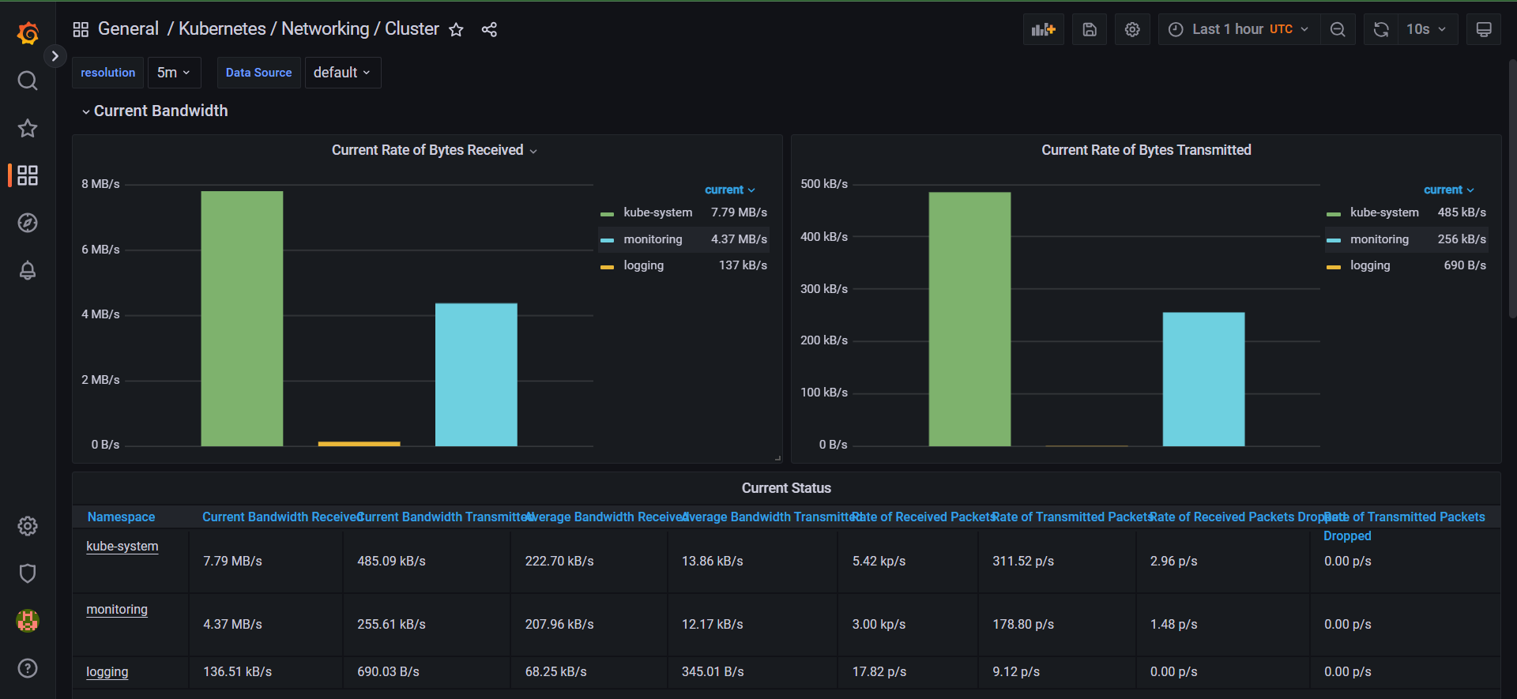Open the logging namespace link
This screenshot has height=699, width=1517.
point(107,671)
